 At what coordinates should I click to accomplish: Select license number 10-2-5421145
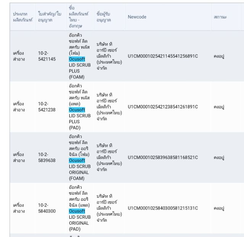click(47, 56)
